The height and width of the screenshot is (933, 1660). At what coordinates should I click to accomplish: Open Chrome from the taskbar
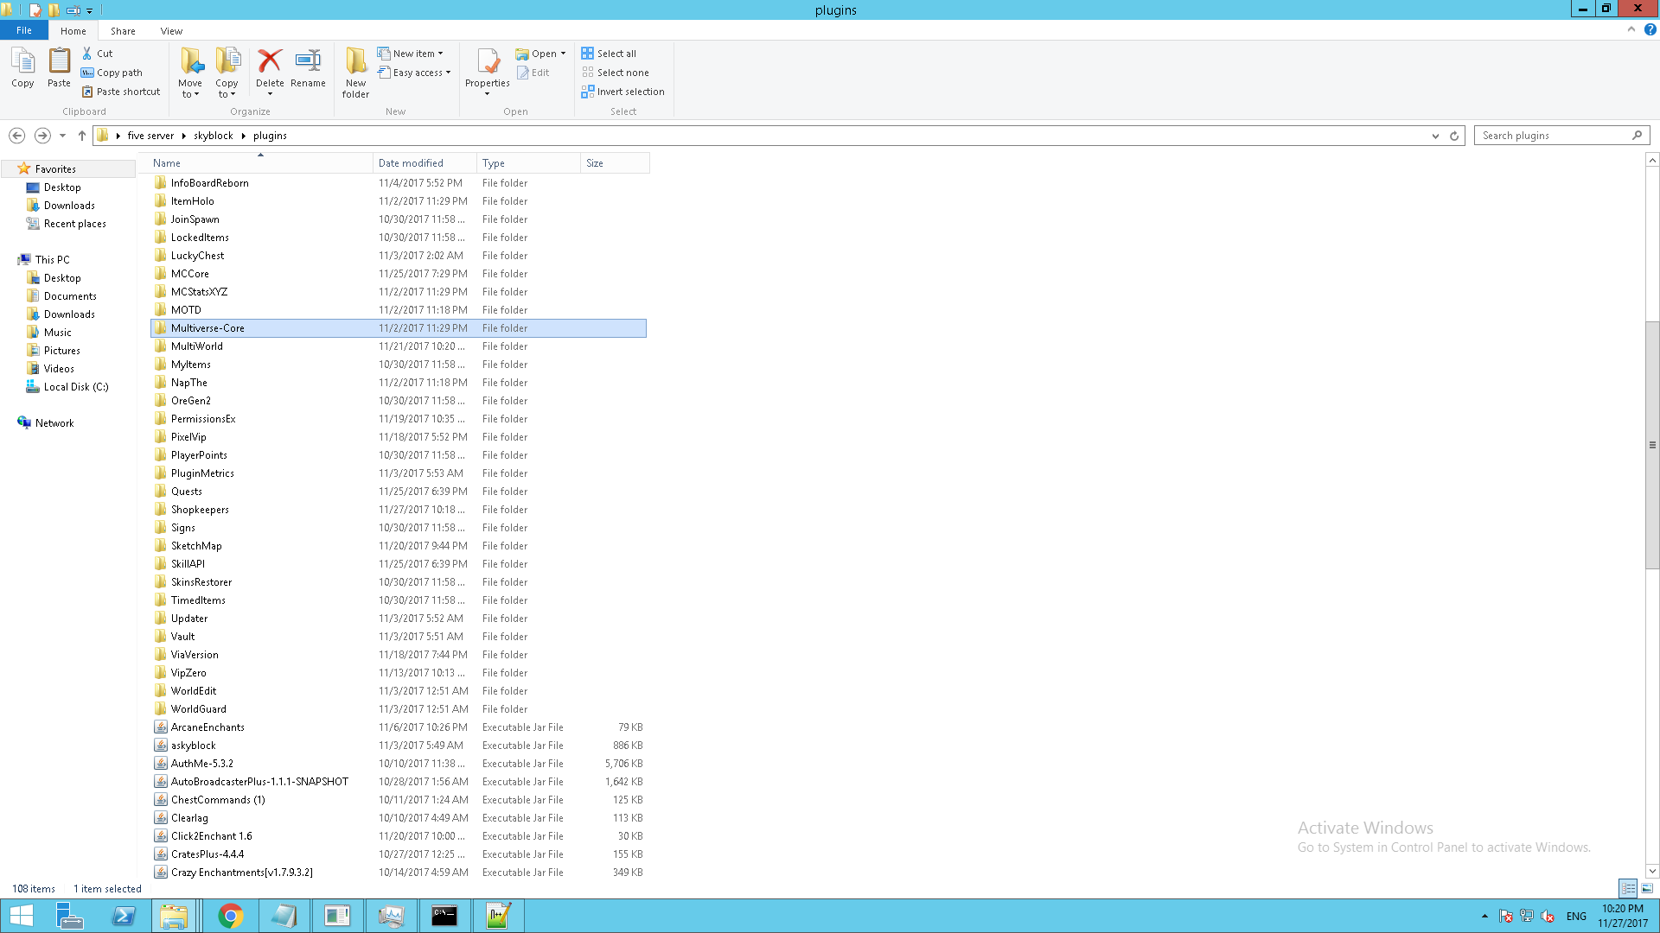[x=230, y=916]
